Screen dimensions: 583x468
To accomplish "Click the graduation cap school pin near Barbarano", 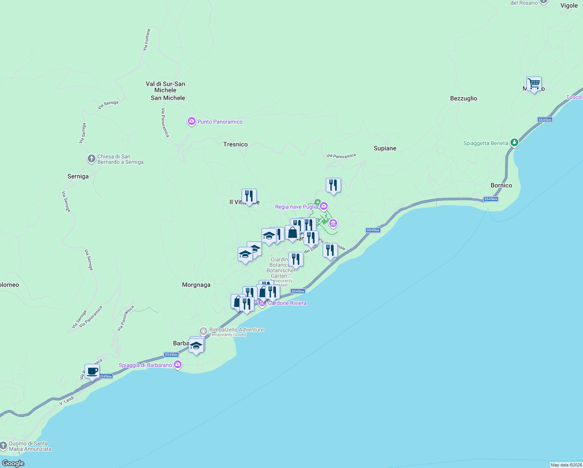I will coord(196,345).
